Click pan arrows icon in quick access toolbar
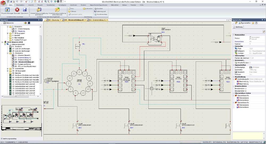 (x=51, y=2)
